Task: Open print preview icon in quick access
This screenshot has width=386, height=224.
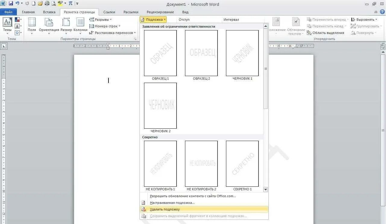Action: [53, 4]
